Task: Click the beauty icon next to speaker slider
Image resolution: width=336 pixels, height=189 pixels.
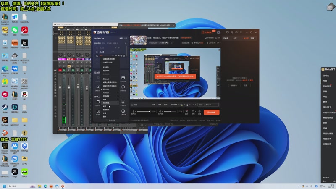Action: (186, 111)
